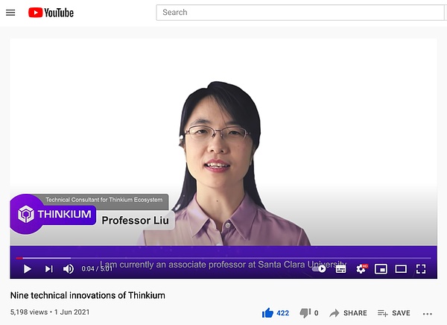Click the Thinkium logo overlay in video
This screenshot has height=325, width=447.
(52, 215)
